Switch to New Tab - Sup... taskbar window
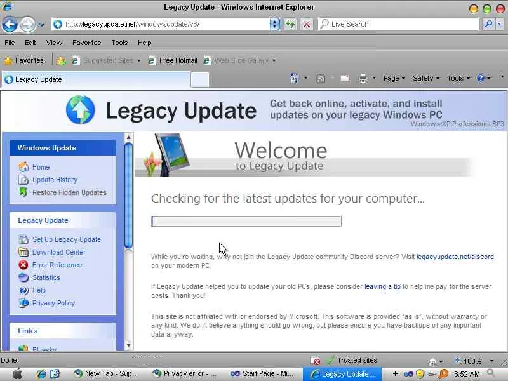 106,374
